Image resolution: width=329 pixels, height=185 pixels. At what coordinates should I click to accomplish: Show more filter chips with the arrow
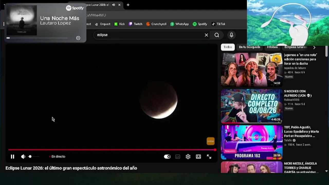click(314, 47)
